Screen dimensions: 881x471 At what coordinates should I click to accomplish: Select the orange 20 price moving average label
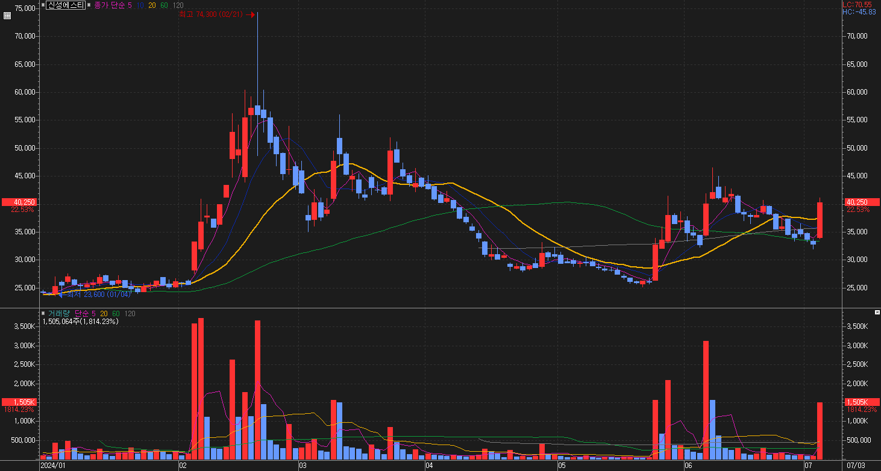click(152, 5)
